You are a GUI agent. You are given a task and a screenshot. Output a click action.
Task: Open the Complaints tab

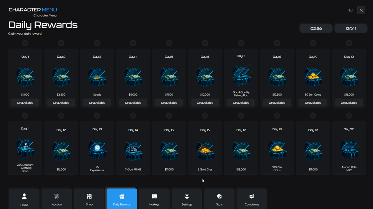pyautogui.click(x=252, y=199)
